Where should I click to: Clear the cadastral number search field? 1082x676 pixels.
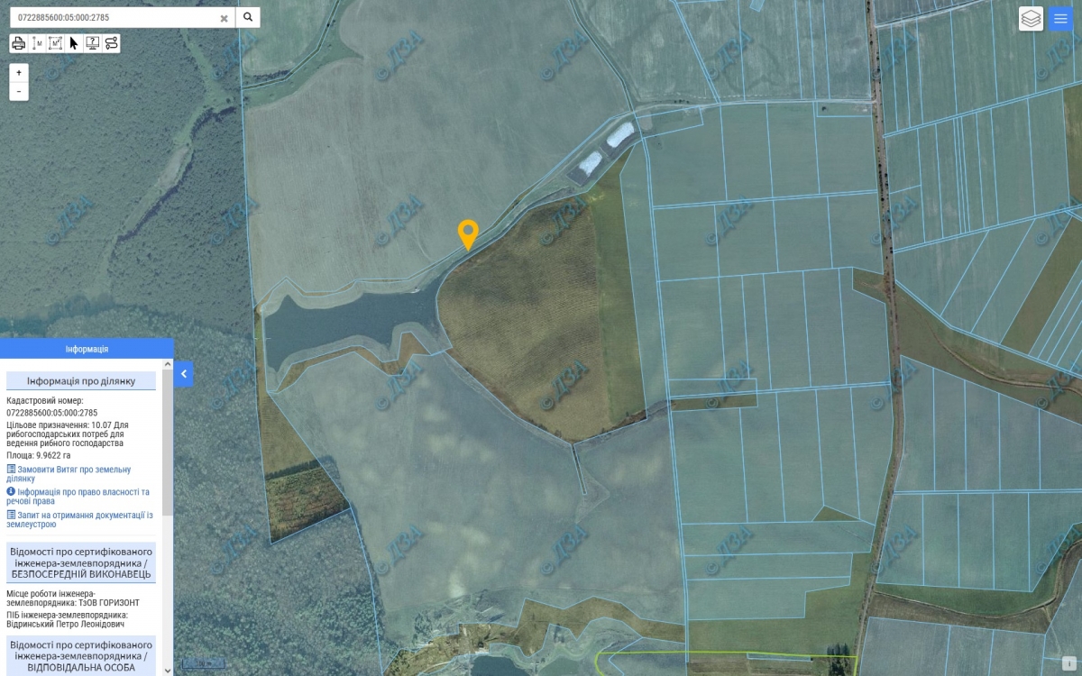click(x=225, y=18)
